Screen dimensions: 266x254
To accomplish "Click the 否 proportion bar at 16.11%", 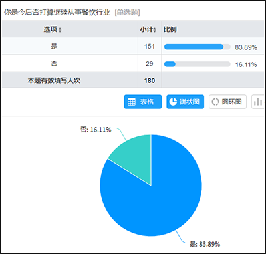I will 197,64.
